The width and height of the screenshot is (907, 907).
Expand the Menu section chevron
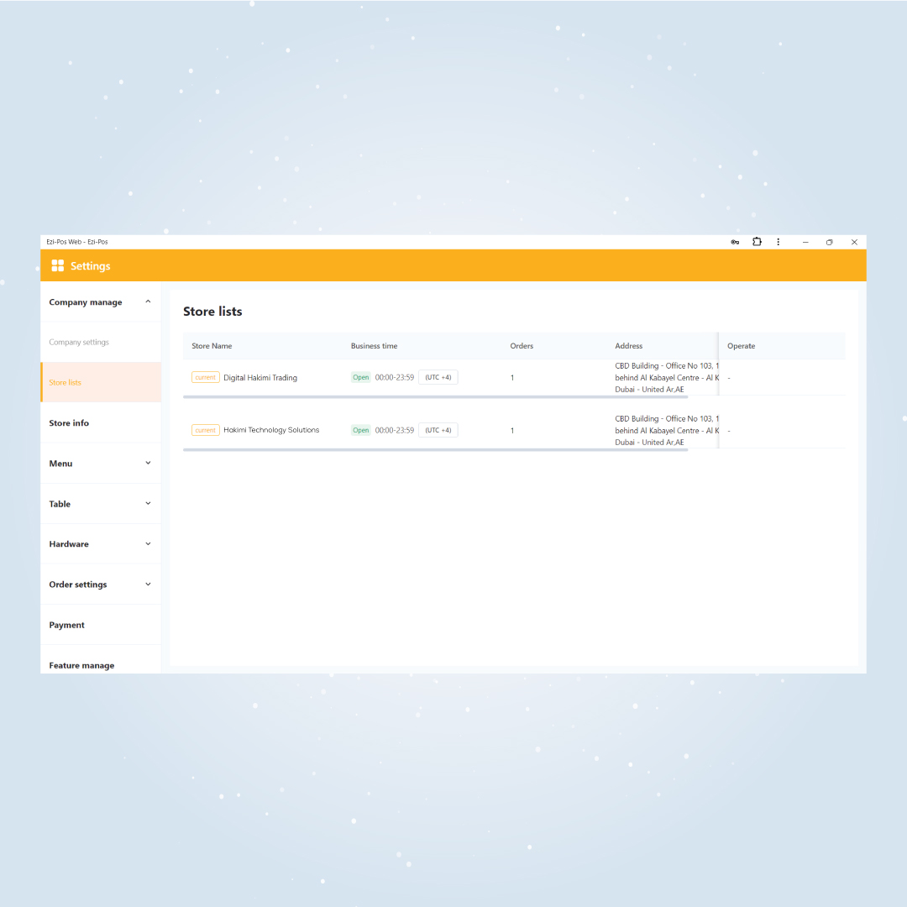point(148,463)
